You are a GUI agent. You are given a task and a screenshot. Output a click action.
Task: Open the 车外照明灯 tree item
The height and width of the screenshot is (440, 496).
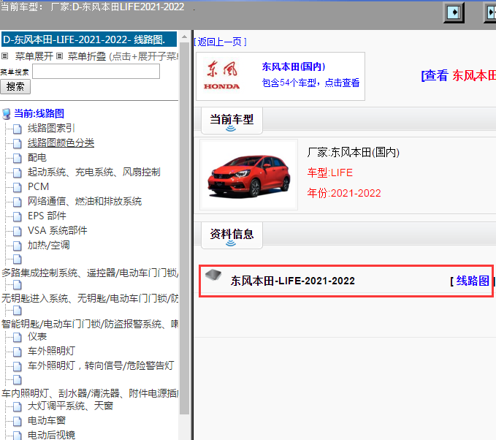pos(51,351)
